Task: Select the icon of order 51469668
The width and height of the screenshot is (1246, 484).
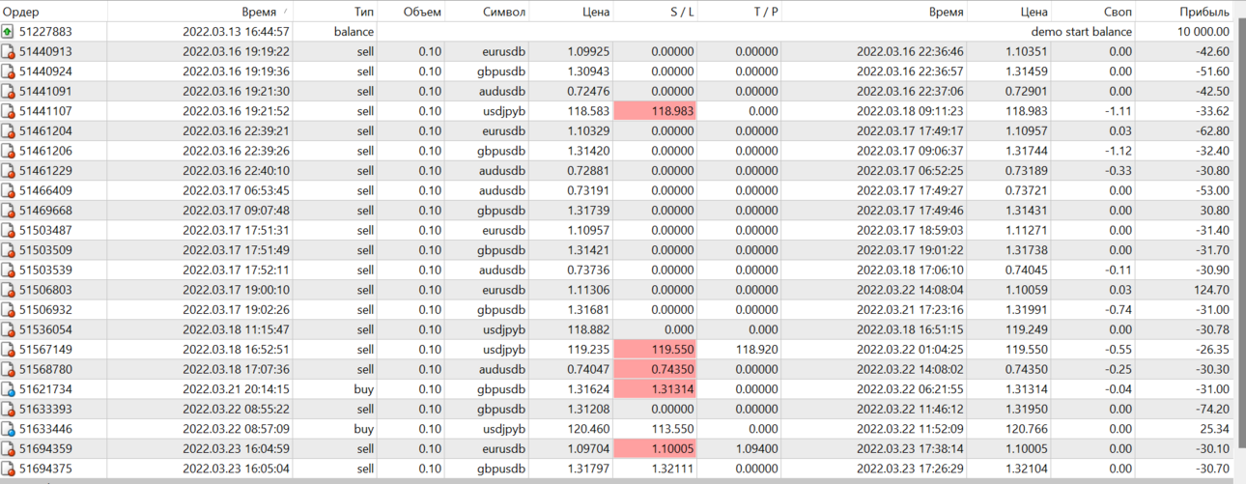Action: tap(8, 211)
